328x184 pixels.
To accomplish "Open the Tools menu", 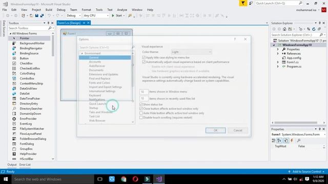I will (99, 10).
